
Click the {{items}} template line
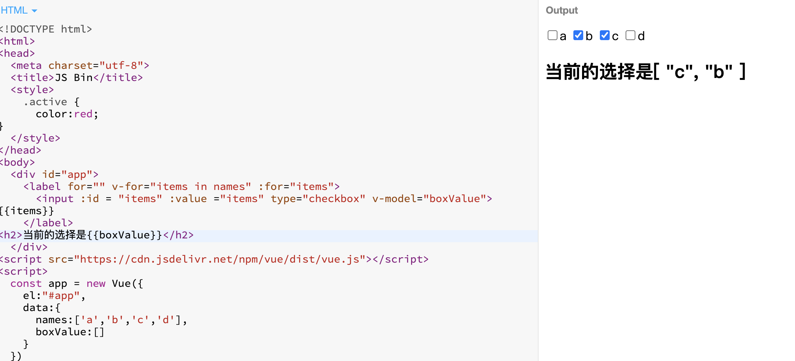coord(27,211)
